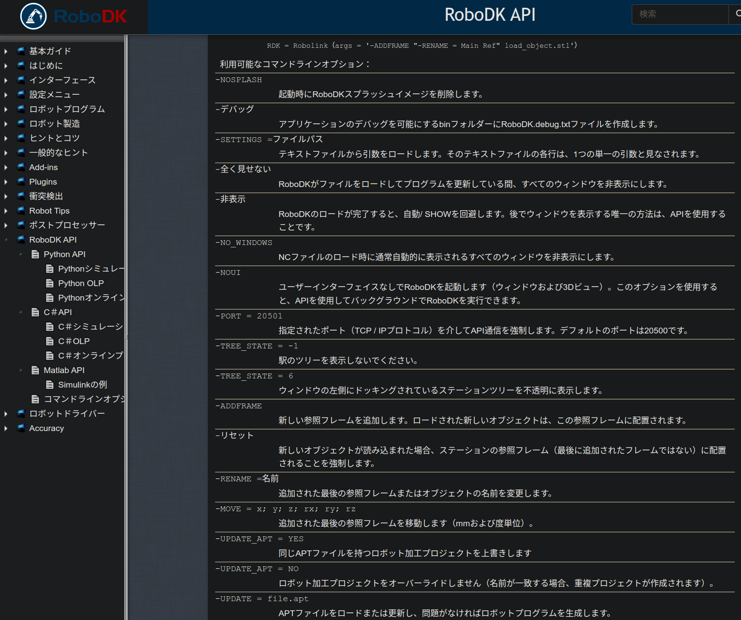The height and width of the screenshot is (620, 741).
Task: Click the page icon beside C# OLP
Action: coord(50,341)
